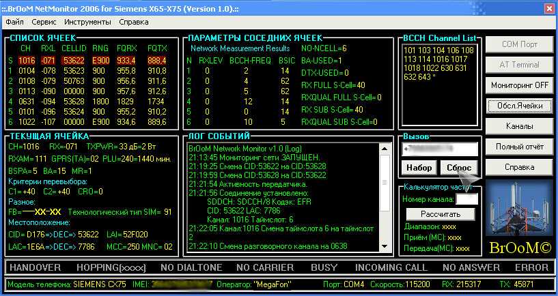Click RXQUAL SUB S-Cell=0 parameter
The image size is (558, 296).
(339, 122)
